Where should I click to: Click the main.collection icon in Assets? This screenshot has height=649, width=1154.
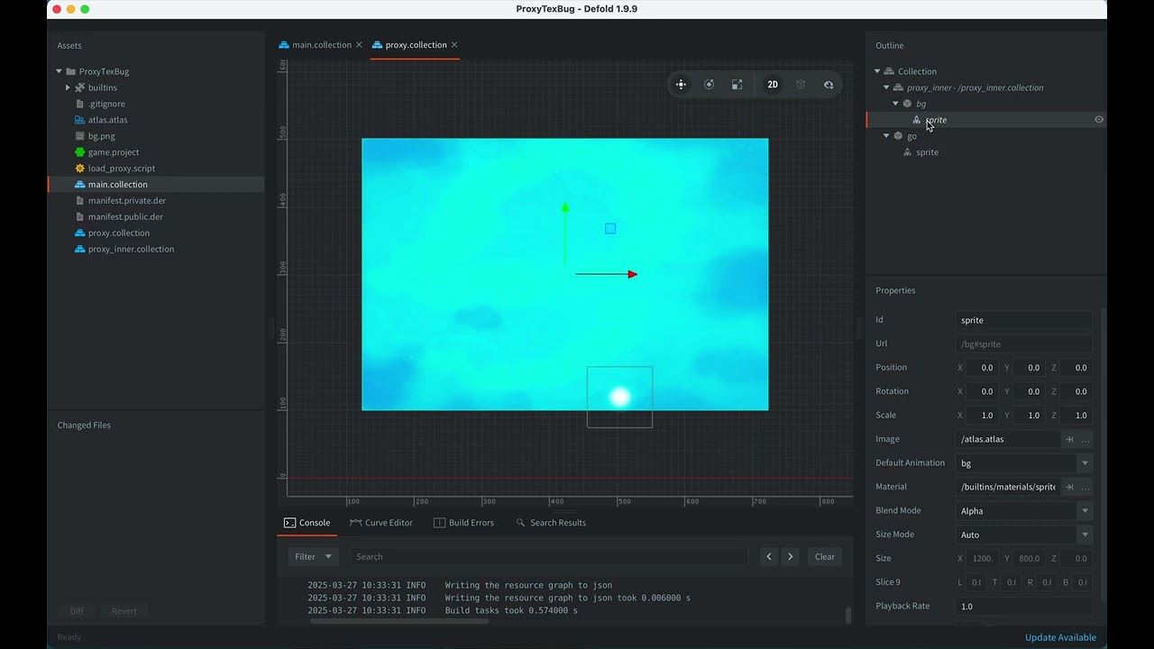(80, 185)
